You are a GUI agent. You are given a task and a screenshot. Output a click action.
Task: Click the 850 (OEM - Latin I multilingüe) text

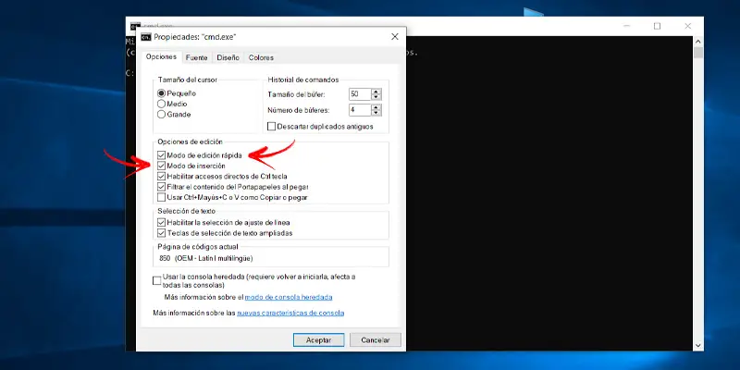[x=206, y=259]
